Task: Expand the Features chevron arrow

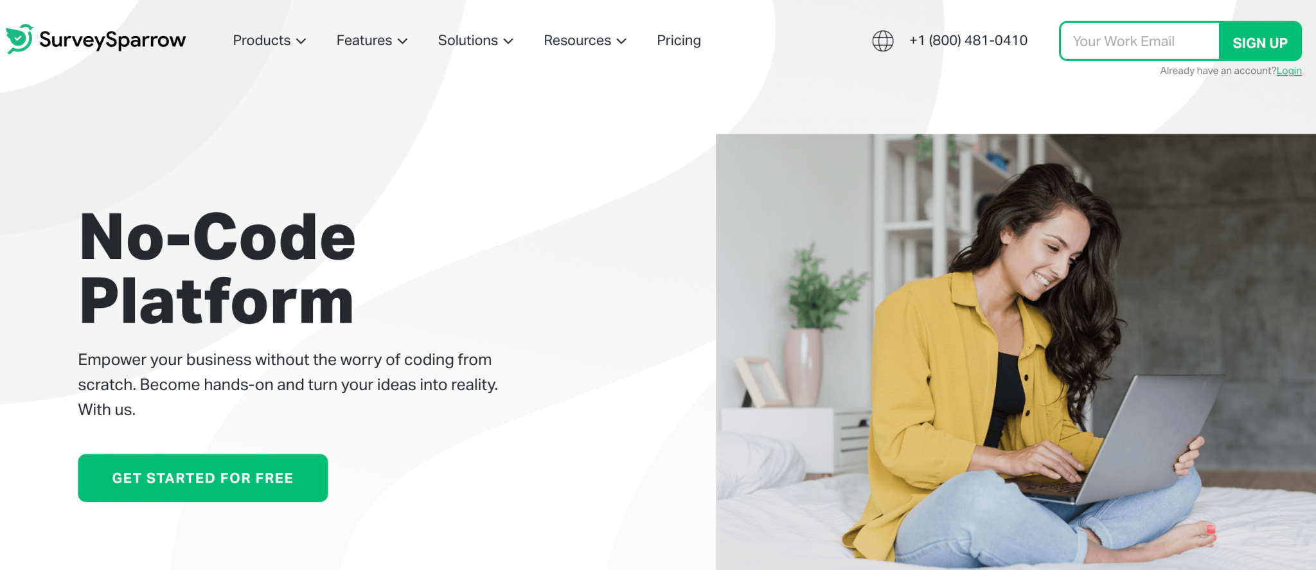Action: click(403, 41)
